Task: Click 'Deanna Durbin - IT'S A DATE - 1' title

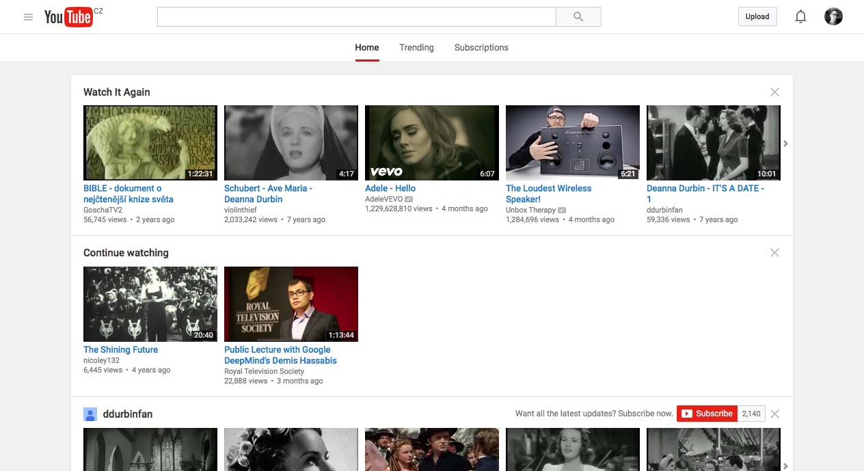Action: [x=705, y=194]
